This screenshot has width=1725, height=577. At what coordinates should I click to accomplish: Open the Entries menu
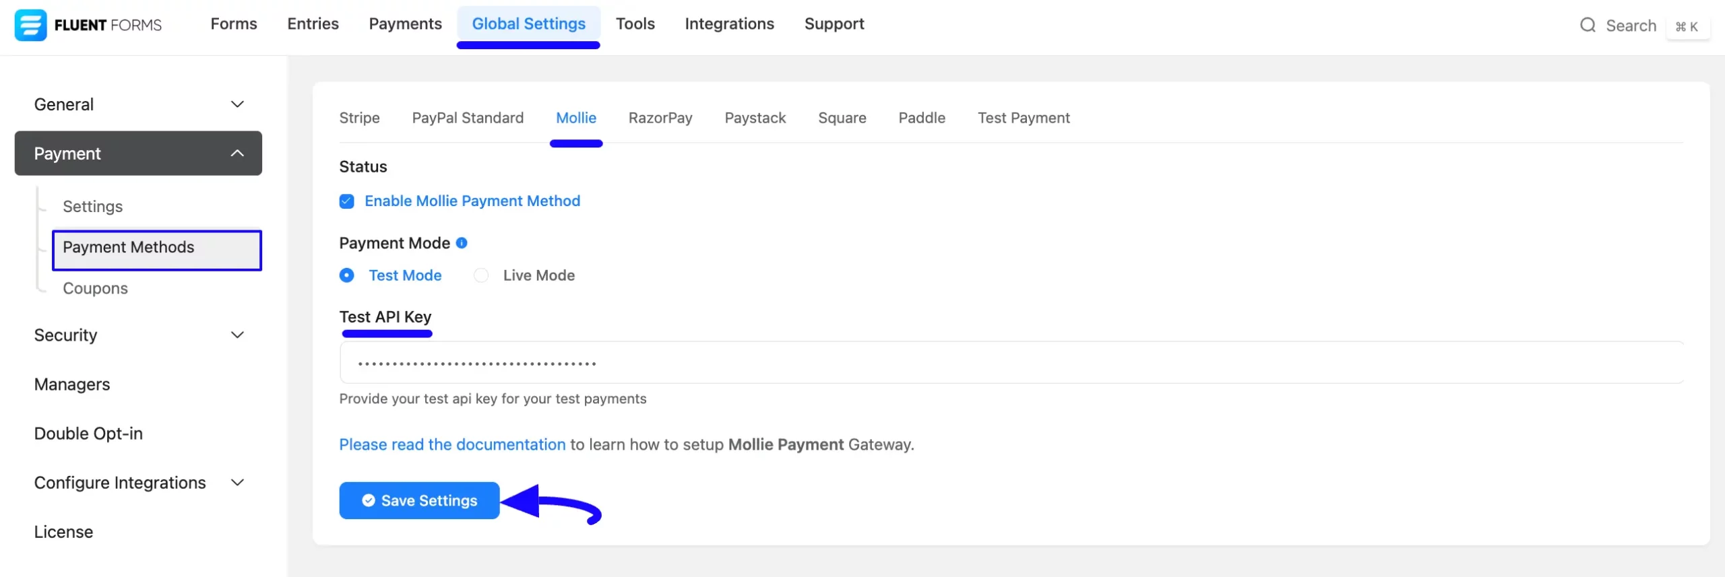click(313, 24)
